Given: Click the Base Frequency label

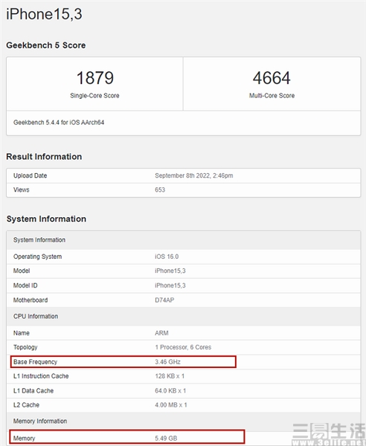Looking at the screenshot, I should (x=35, y=362).
